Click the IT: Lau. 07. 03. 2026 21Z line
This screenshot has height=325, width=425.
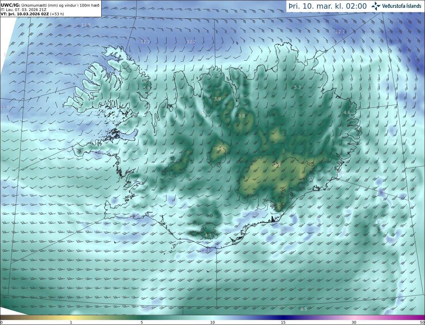[x=23, y=10]
